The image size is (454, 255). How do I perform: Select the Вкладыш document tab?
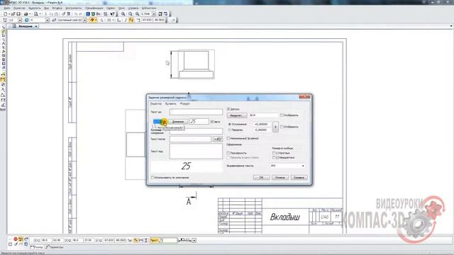pos(26,26)
